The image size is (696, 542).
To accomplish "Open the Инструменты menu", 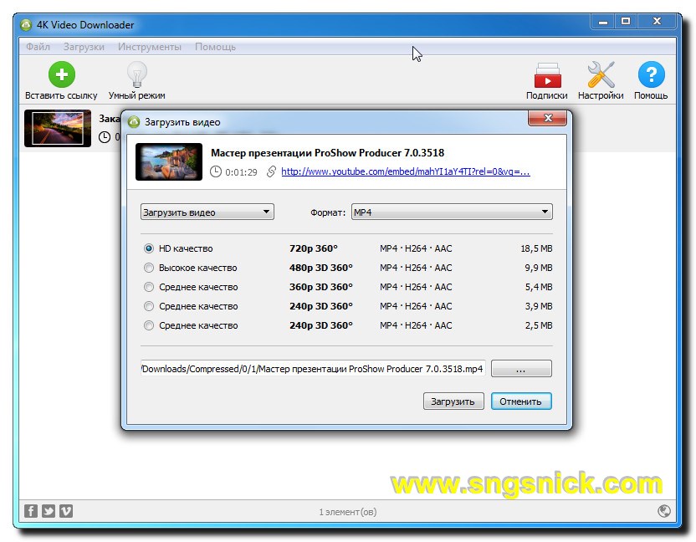I will coord(150,47).
